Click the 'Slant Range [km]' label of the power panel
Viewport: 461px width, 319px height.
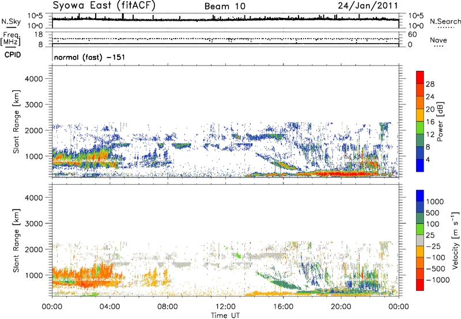click(16, 121)
